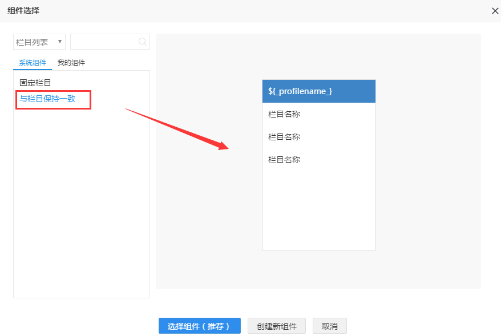Click blank white area in preview card
The height and width of the screenshot is (336, 501).
pos(318,211)
